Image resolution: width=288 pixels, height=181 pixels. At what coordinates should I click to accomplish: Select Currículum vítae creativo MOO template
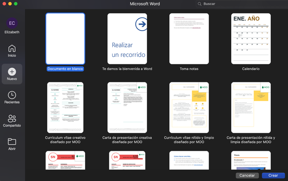65,108
